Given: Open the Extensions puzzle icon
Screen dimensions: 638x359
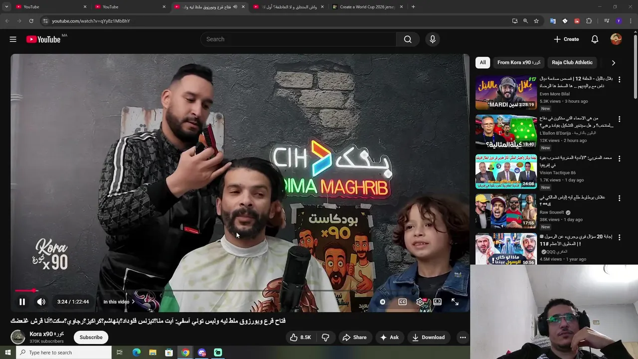Looking at the screenshot, I should click(x=589, y=21).
